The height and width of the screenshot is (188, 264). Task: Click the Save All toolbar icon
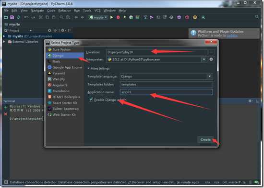click(12, 17)
